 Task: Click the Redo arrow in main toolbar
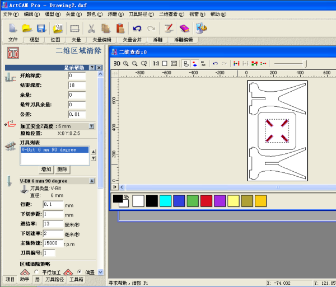click(x=151, y=28)
